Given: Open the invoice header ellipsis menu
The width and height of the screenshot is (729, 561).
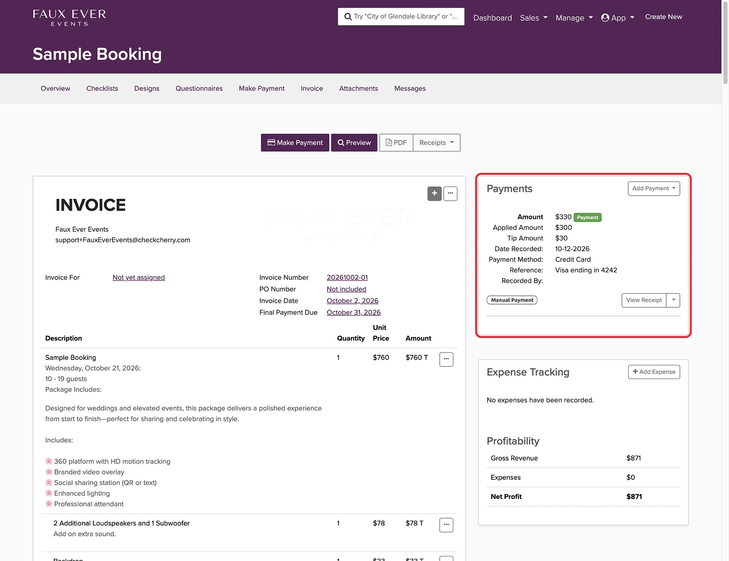Looking at the screenshot, I should coord(450,193).
